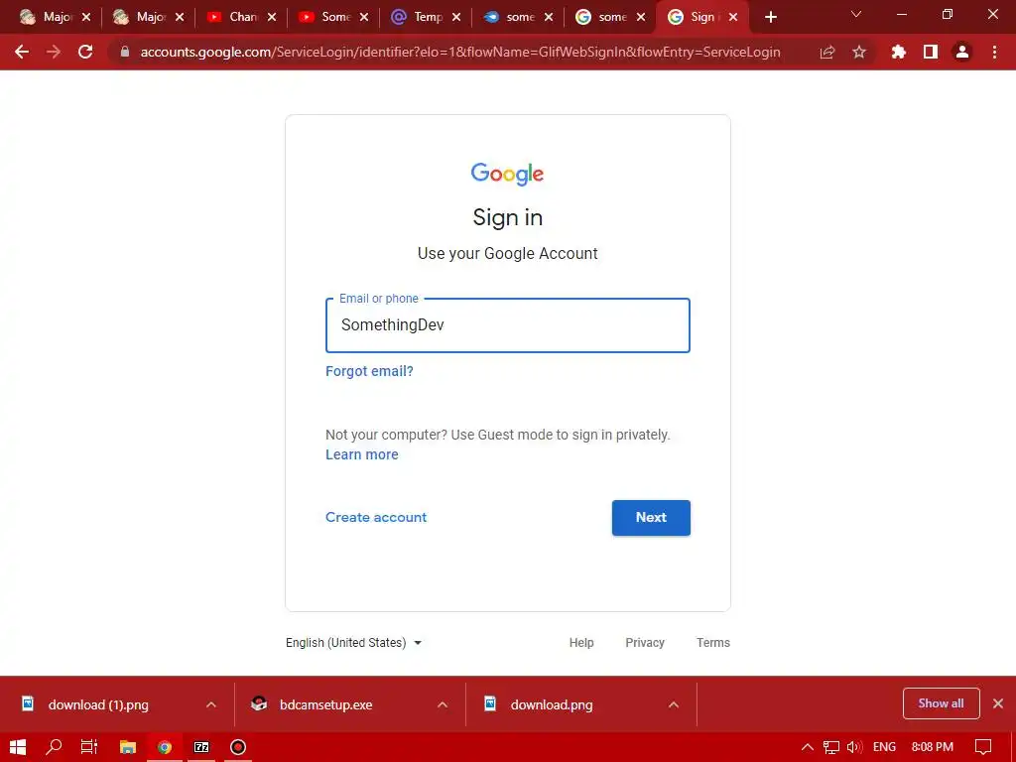Click Show all downloads
The width and height of the screenshot is (1016, 762).
[x=941, y=703]
